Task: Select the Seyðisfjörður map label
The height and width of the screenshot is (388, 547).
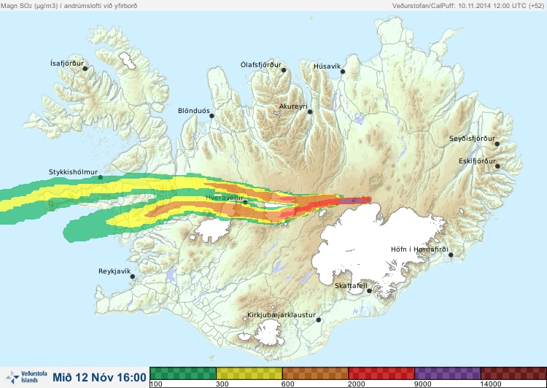Action: point(472,139)
